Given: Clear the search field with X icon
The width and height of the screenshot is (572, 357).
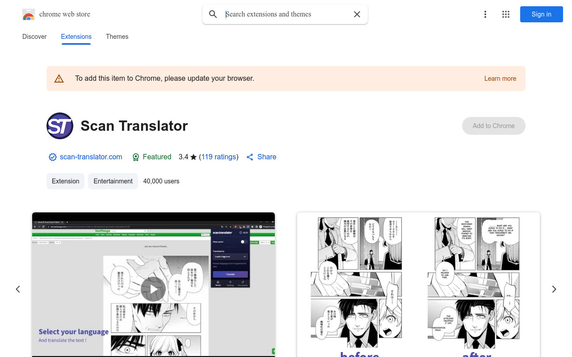Looking at the screenshot, I should pyautogui.click(x=357, y=14).
